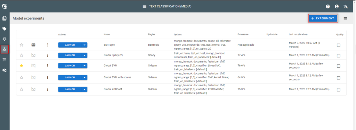Expand the Launch dropdown arrow for Global SVM
This screenshot has width=356, height=130.
[84, 66]
